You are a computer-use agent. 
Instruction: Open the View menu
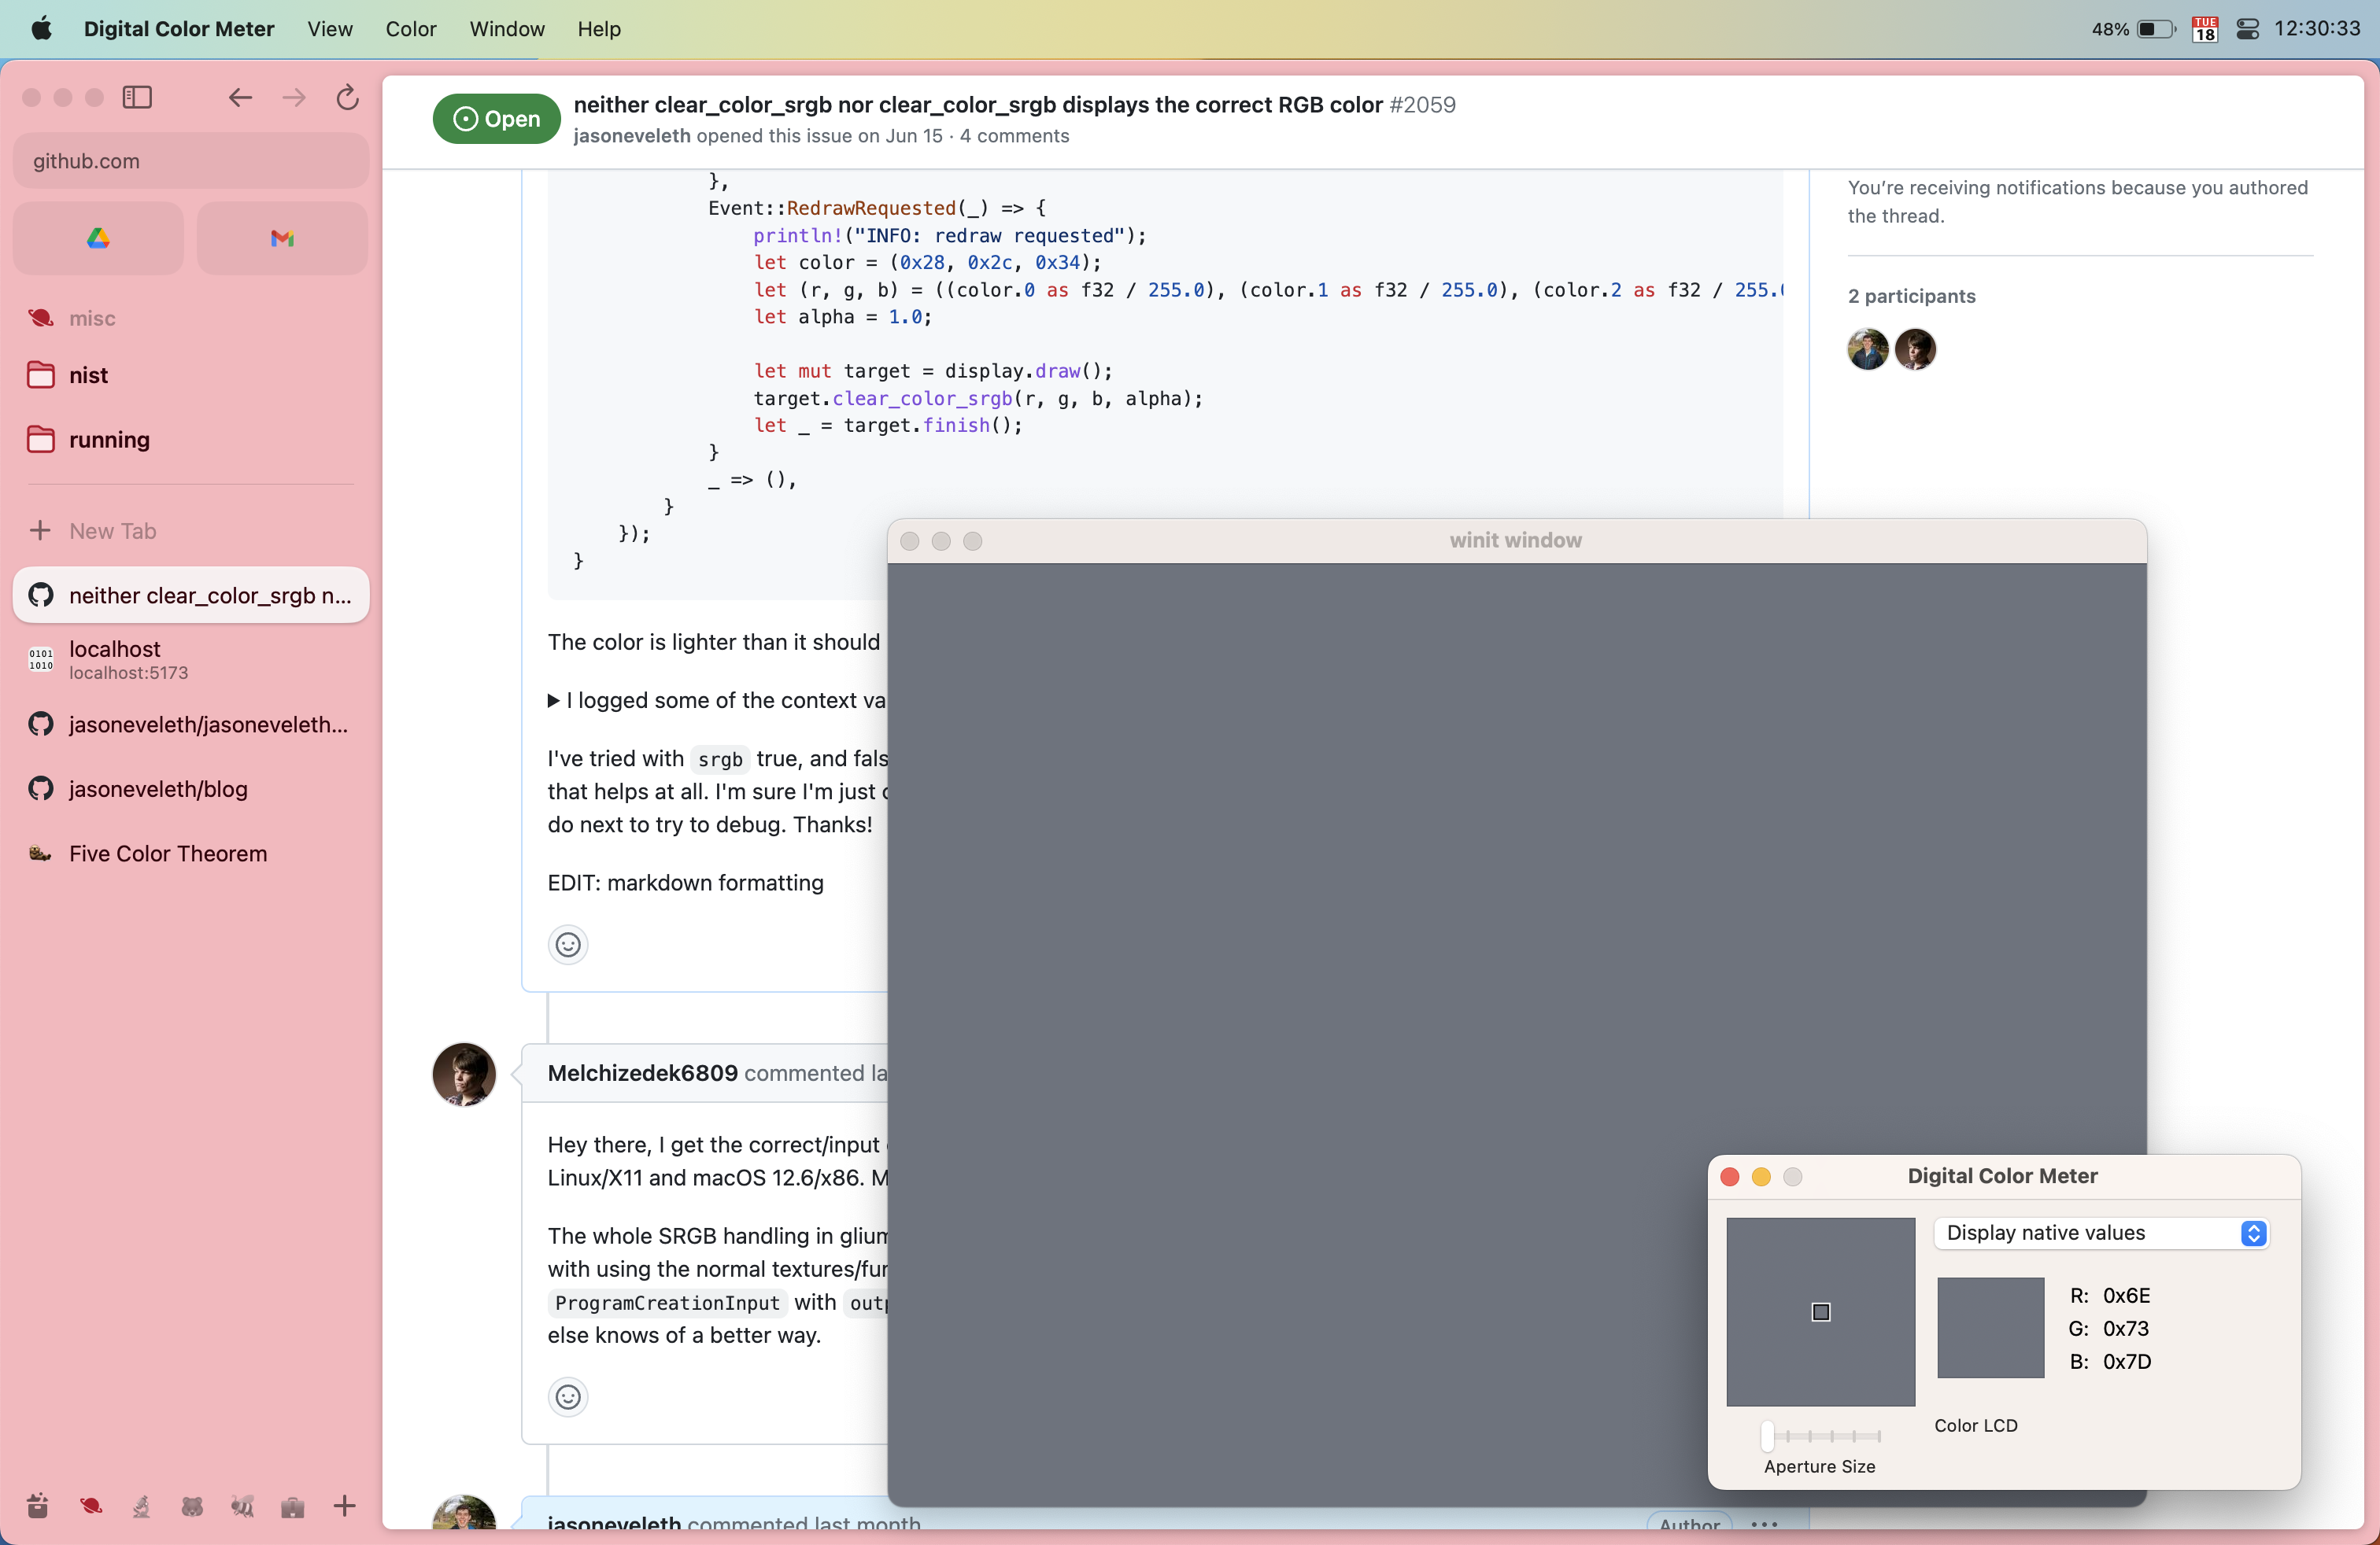click(329, 29)
